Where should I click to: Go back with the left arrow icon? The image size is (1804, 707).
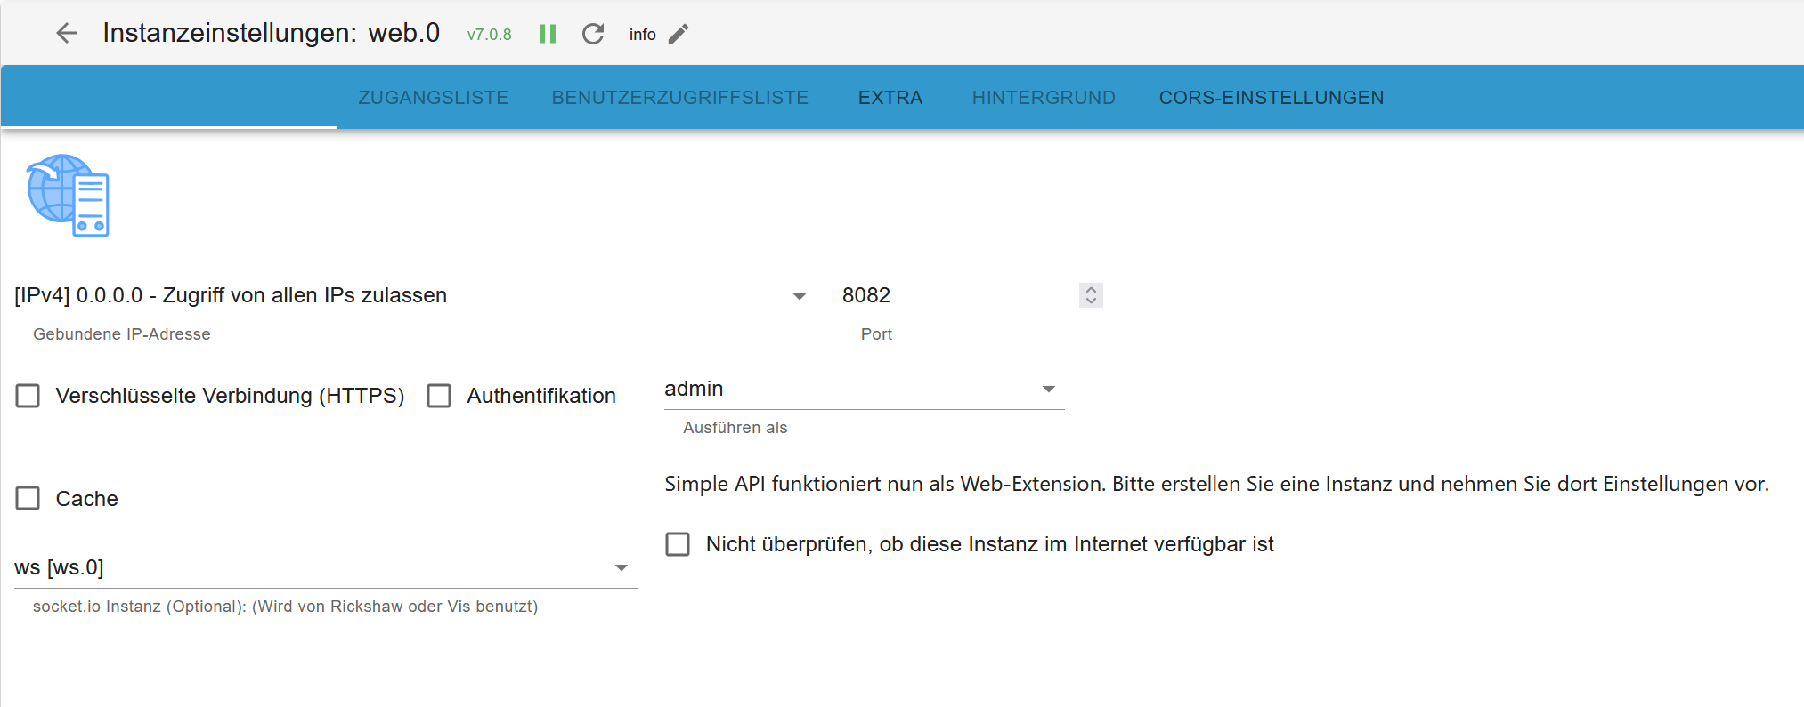(x=67, y=34)
